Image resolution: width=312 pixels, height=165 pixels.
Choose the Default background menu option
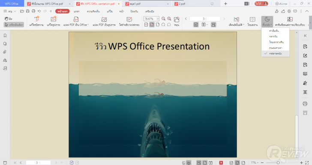pyautogui.click(x=276, y=31)
